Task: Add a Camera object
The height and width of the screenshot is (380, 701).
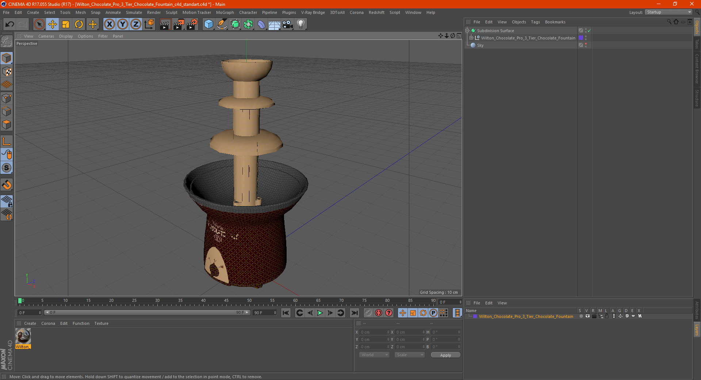Action: pyautogui.click(x=288, y=24)
